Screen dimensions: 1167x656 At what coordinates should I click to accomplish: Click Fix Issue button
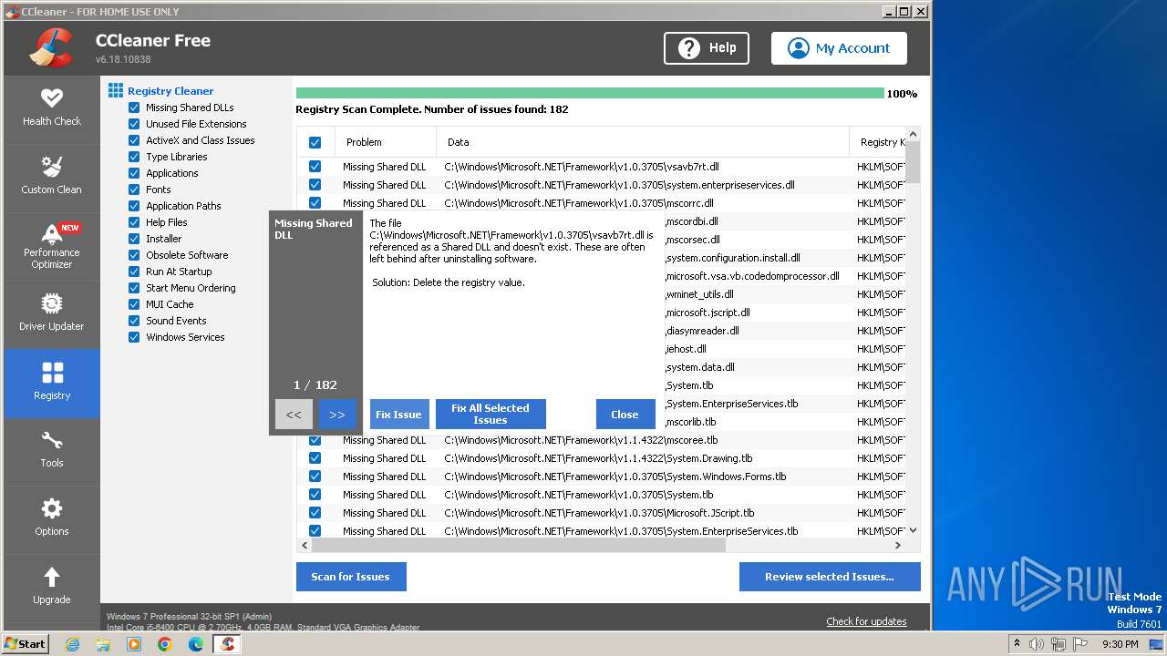click(398, 414)
